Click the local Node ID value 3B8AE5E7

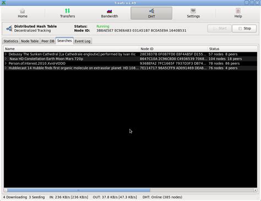coord(142,31)
